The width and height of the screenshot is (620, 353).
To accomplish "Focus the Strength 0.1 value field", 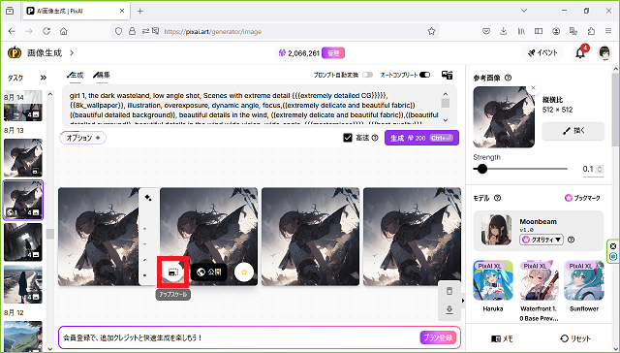I will 589,169.
